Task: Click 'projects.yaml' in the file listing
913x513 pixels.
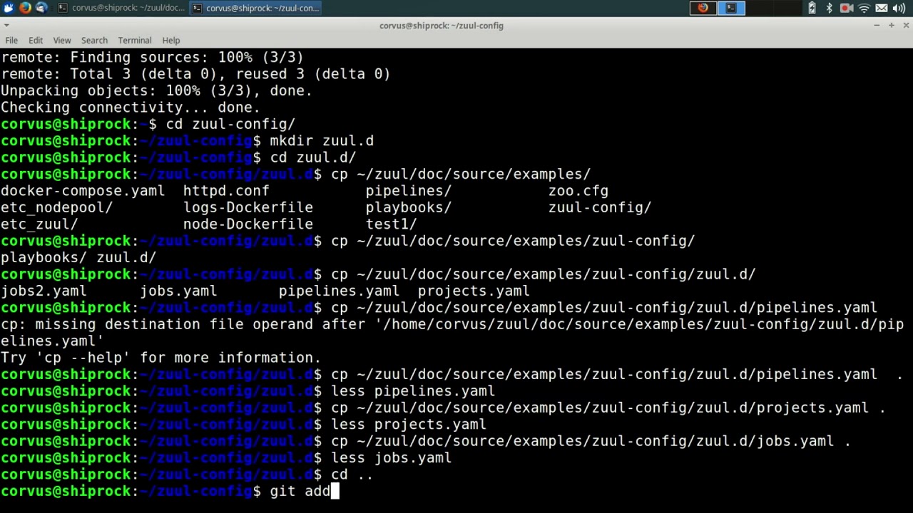Action: pyautogui.click(x=474, y=291)
